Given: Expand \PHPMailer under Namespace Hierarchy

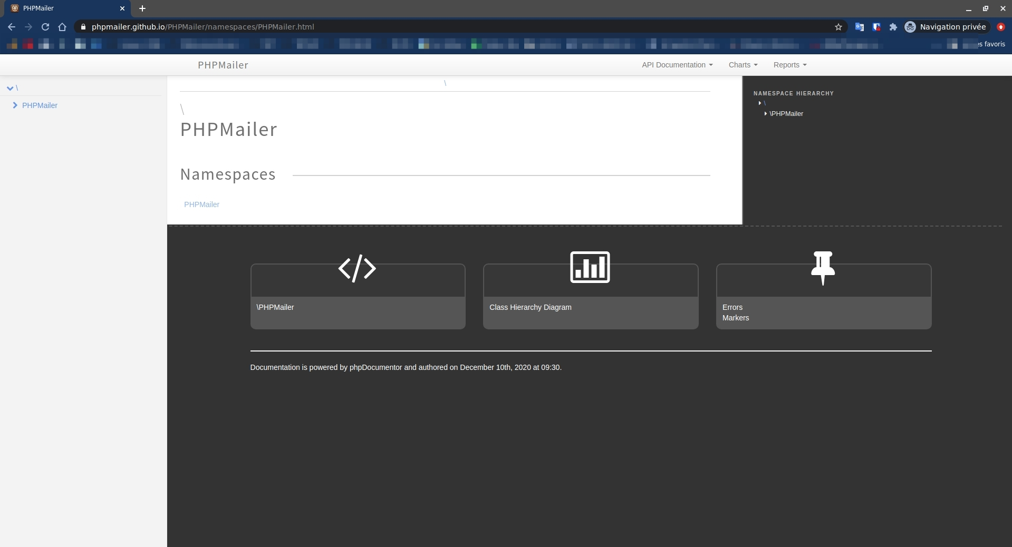Looking at the screenshot, I should tap(765, 114).
